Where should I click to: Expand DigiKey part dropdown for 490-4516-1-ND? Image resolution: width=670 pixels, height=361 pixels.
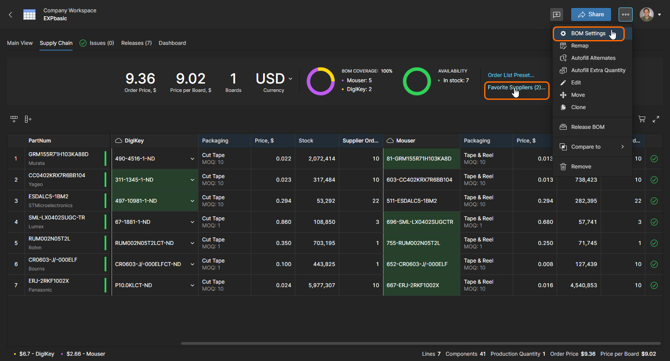click(x=192, y=159)
